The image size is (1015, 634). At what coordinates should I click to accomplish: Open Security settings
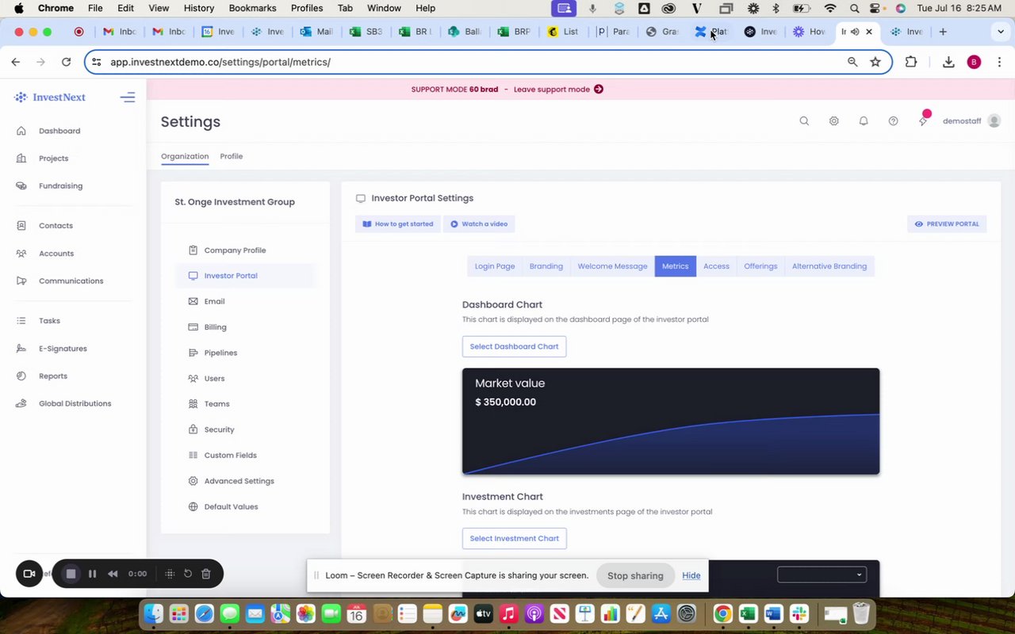tap(219, 430)
